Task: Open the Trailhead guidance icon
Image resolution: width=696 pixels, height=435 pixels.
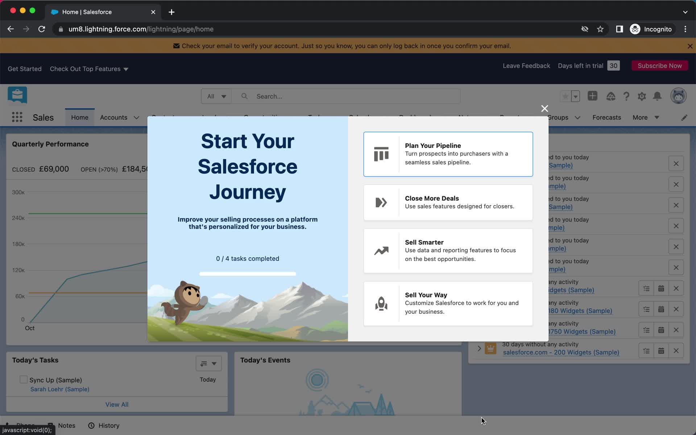Action: [611, 96]
